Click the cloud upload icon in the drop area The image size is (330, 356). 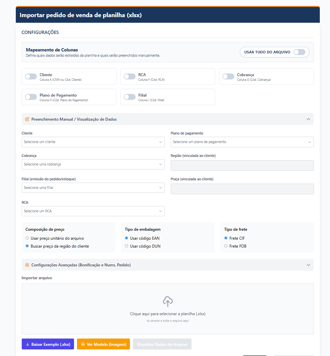pyautogui.click(x=167, y=301)
